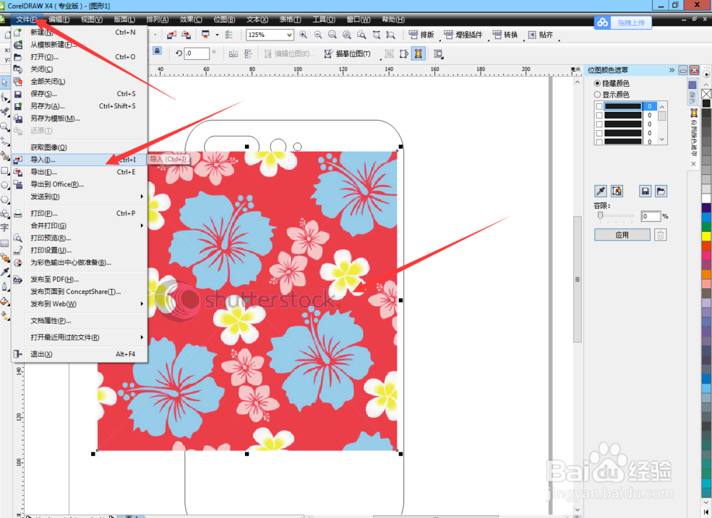
Task: Toggle the lock ratio icon on property bar
Action: pyautogui.click(x=157, y=51)
